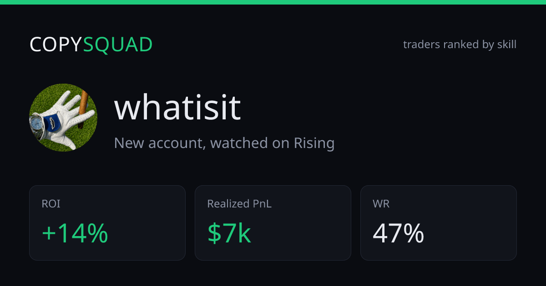546x286 pixels.
Task: Click the white COPY part of logo
Action: click(x=56, y=44)
